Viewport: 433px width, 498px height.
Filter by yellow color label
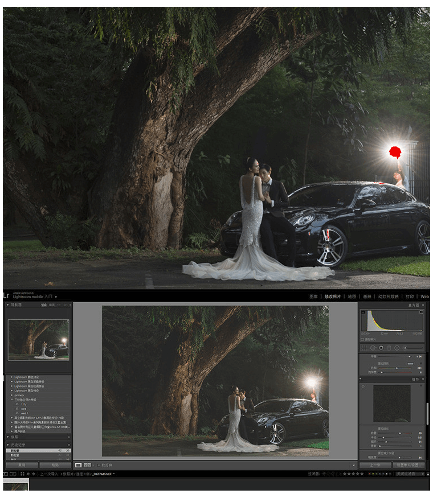click(x=374, y=474)
